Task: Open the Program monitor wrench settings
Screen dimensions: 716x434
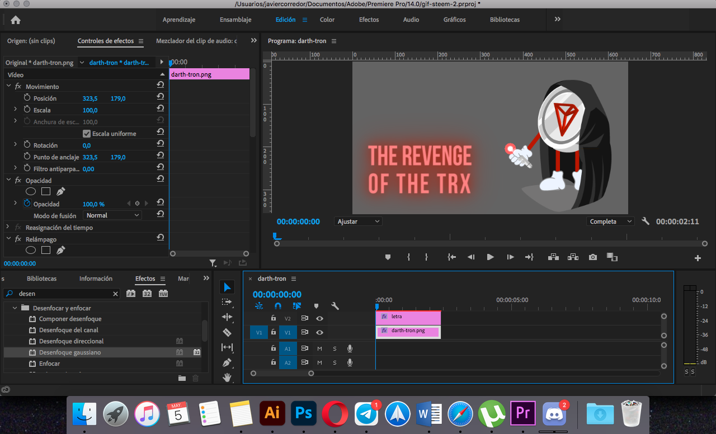Action: pyautogui.click(x=646, y=221)
